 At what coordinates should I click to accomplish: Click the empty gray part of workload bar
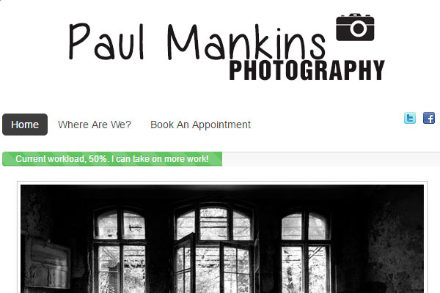[x=331, y=159]
